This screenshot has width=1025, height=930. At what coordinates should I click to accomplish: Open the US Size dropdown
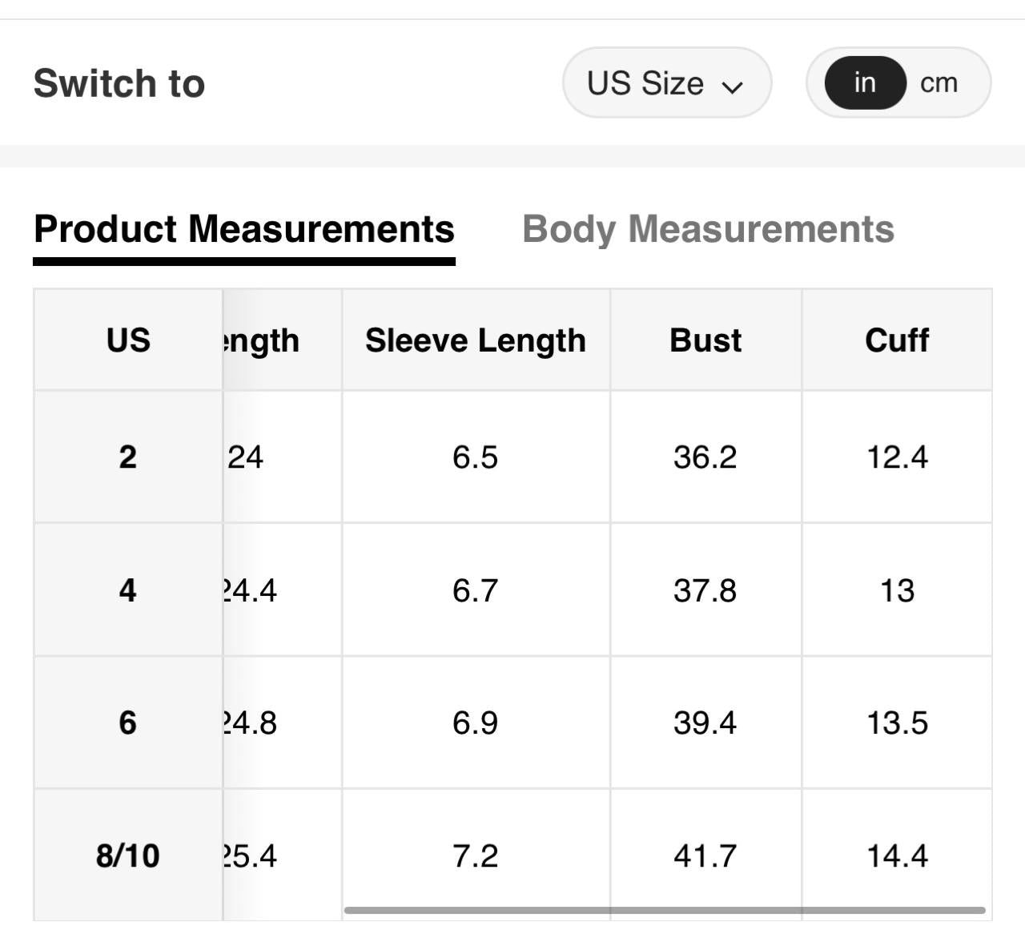(x=665, y=83)
